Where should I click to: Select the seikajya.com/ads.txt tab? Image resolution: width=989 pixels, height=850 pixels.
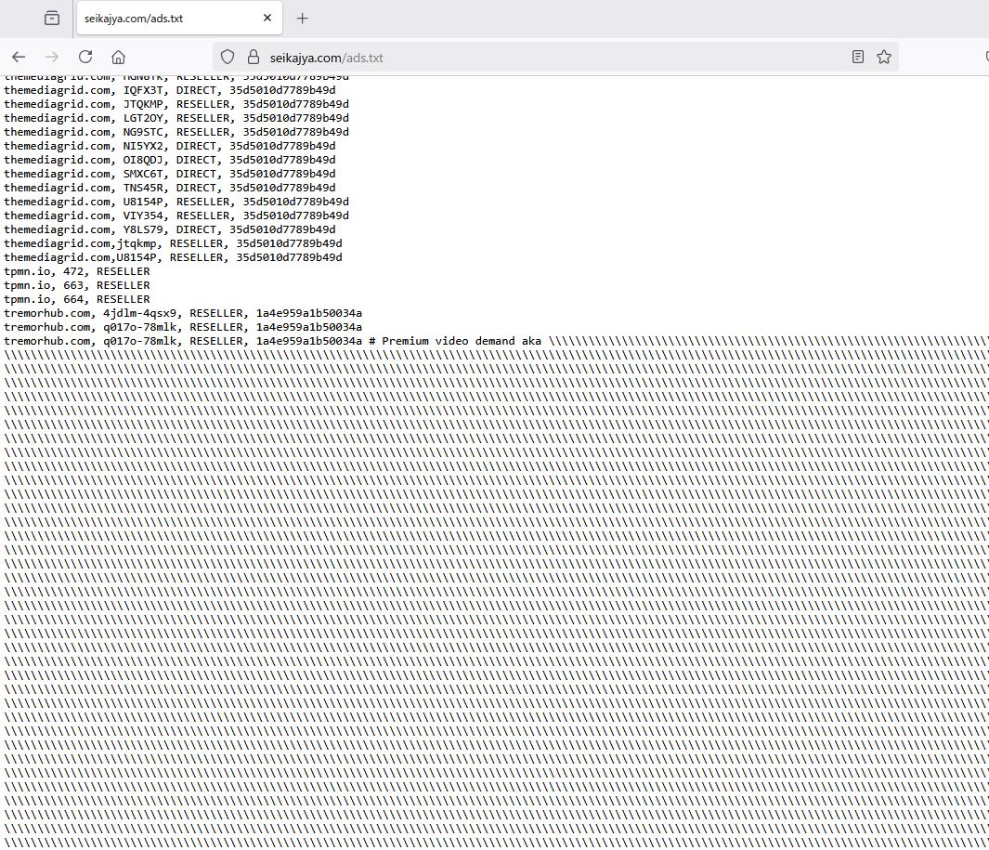(180, 19)
